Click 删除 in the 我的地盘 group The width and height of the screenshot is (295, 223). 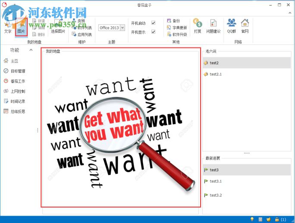click(39, 35)
